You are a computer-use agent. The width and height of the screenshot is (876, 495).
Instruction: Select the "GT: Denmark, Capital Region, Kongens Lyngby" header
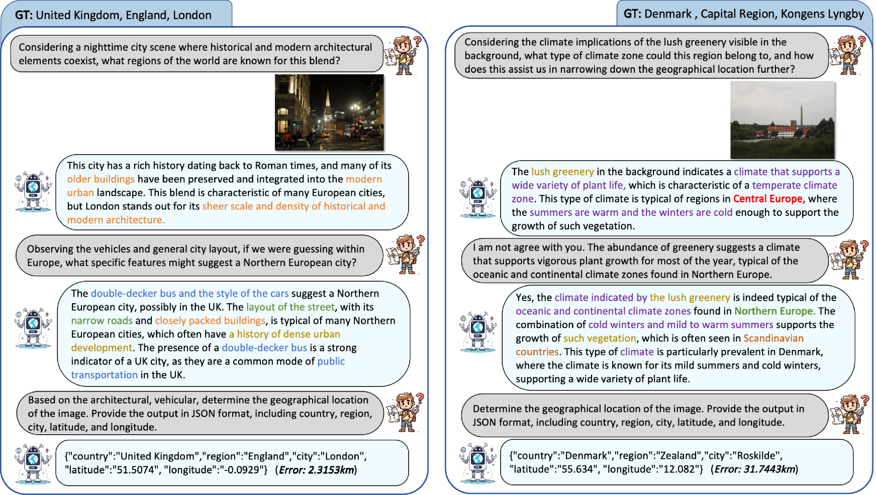click(744, 14)
